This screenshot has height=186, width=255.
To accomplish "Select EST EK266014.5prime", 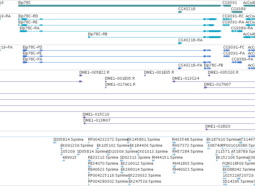I will pos(137,170).
